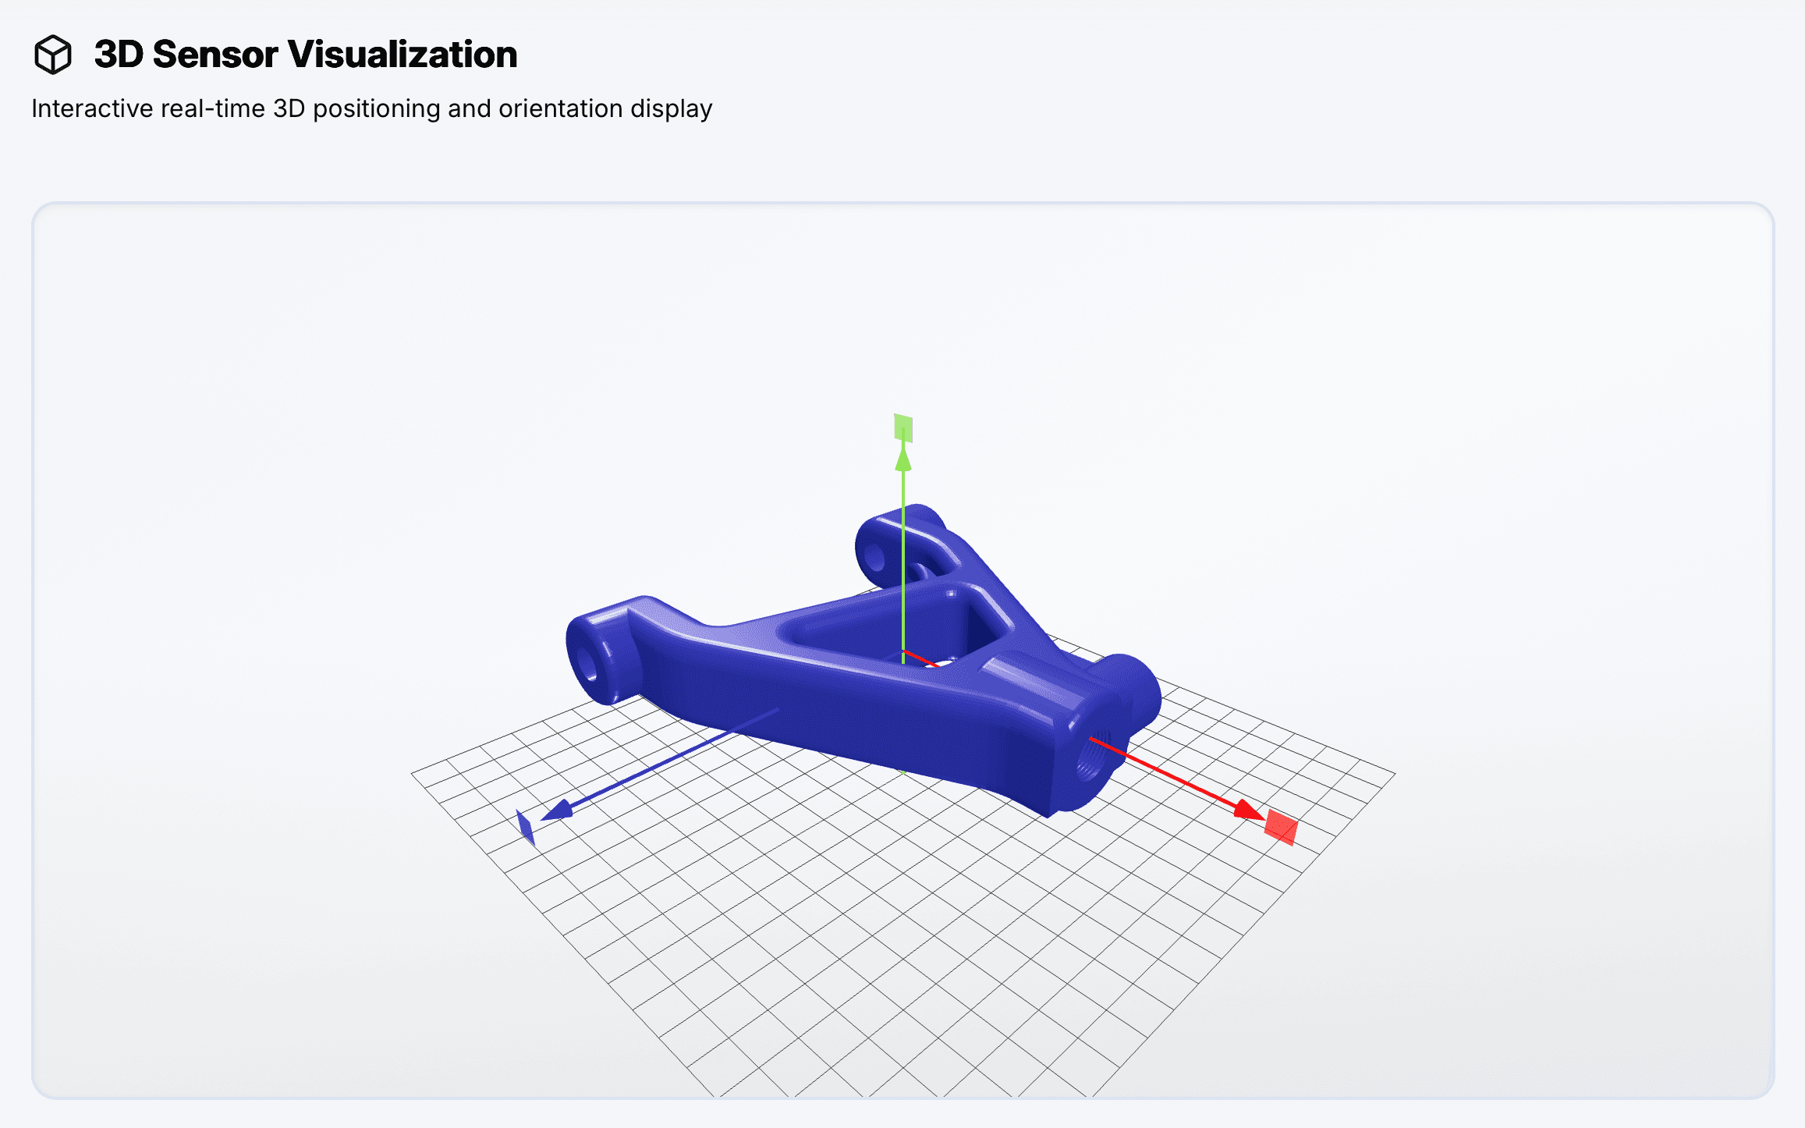Click the green Y-axis arrowhead
Viewport: 1805px width, 1128px height.
click(903, 459)
